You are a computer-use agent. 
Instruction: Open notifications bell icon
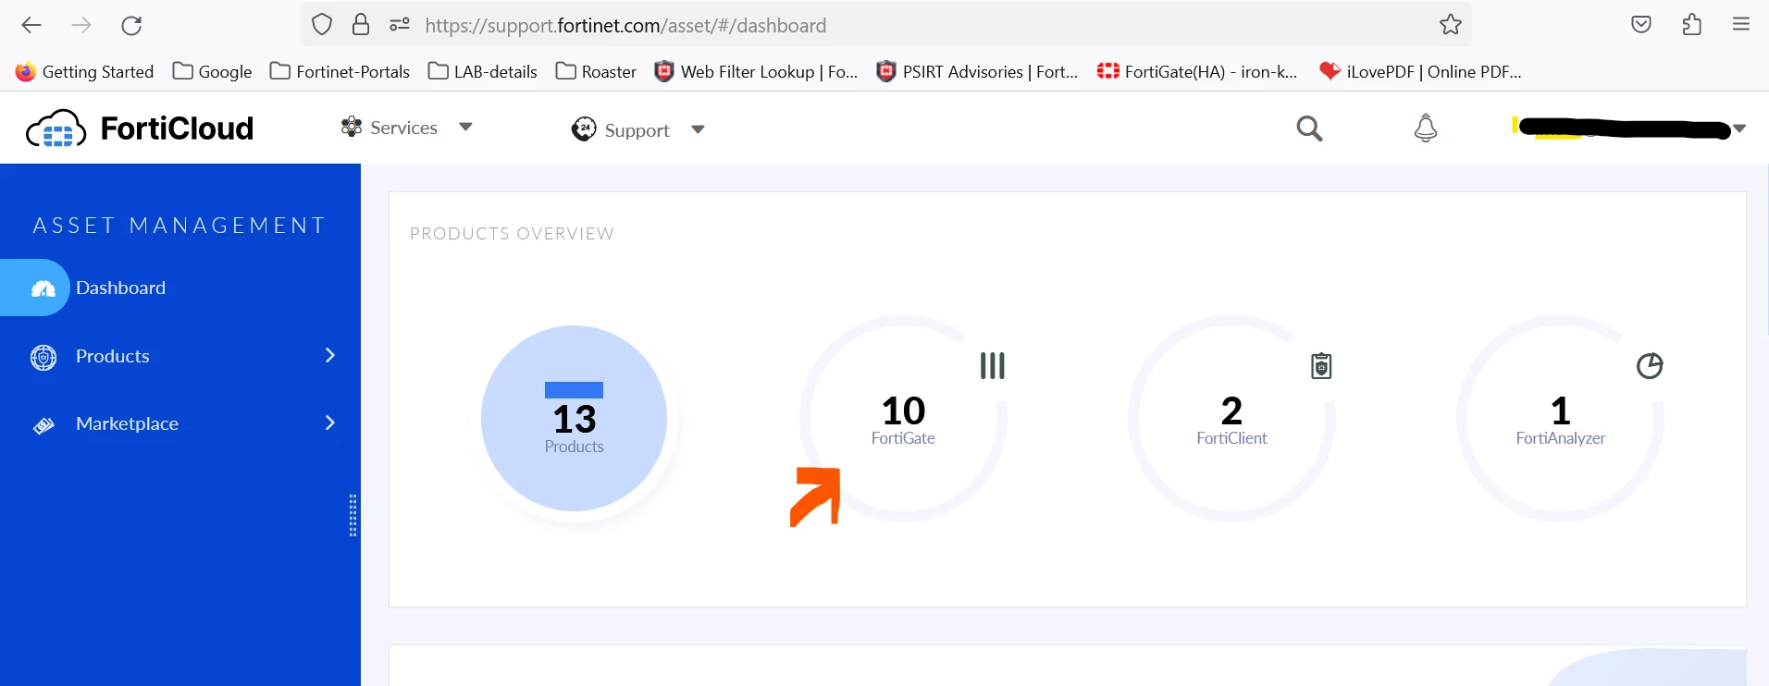(x=1426, y=128)
